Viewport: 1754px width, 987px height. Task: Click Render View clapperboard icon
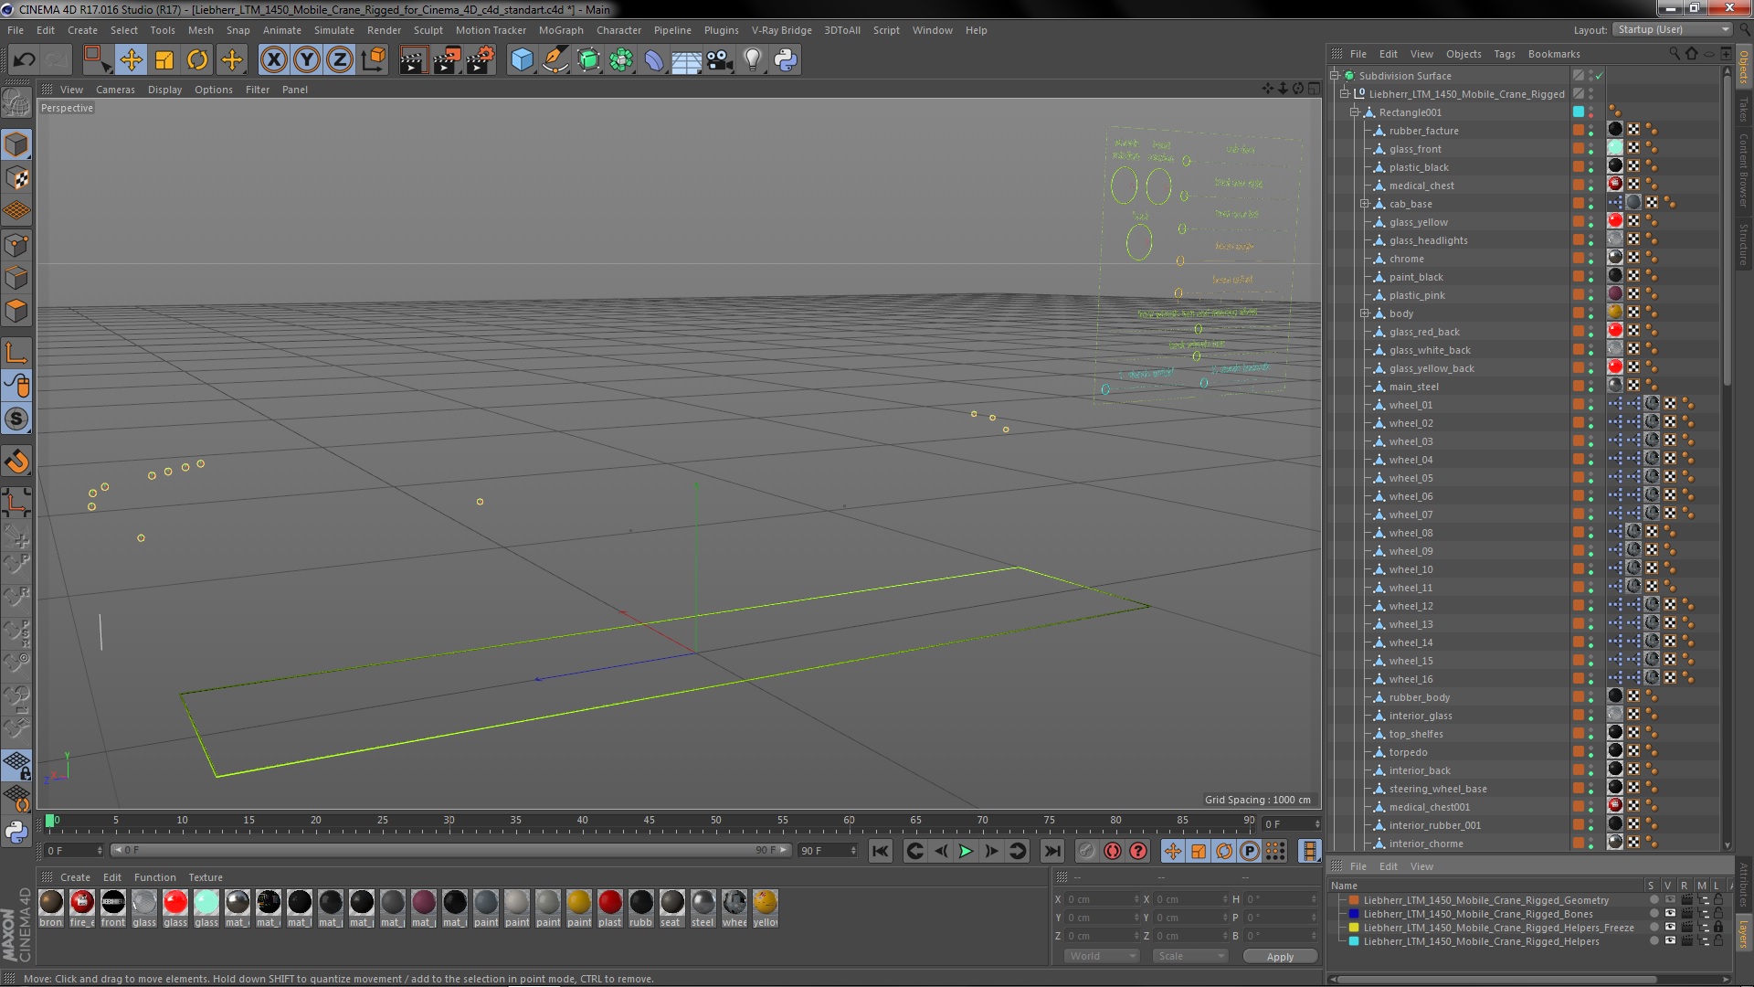[x=413, y=60]
